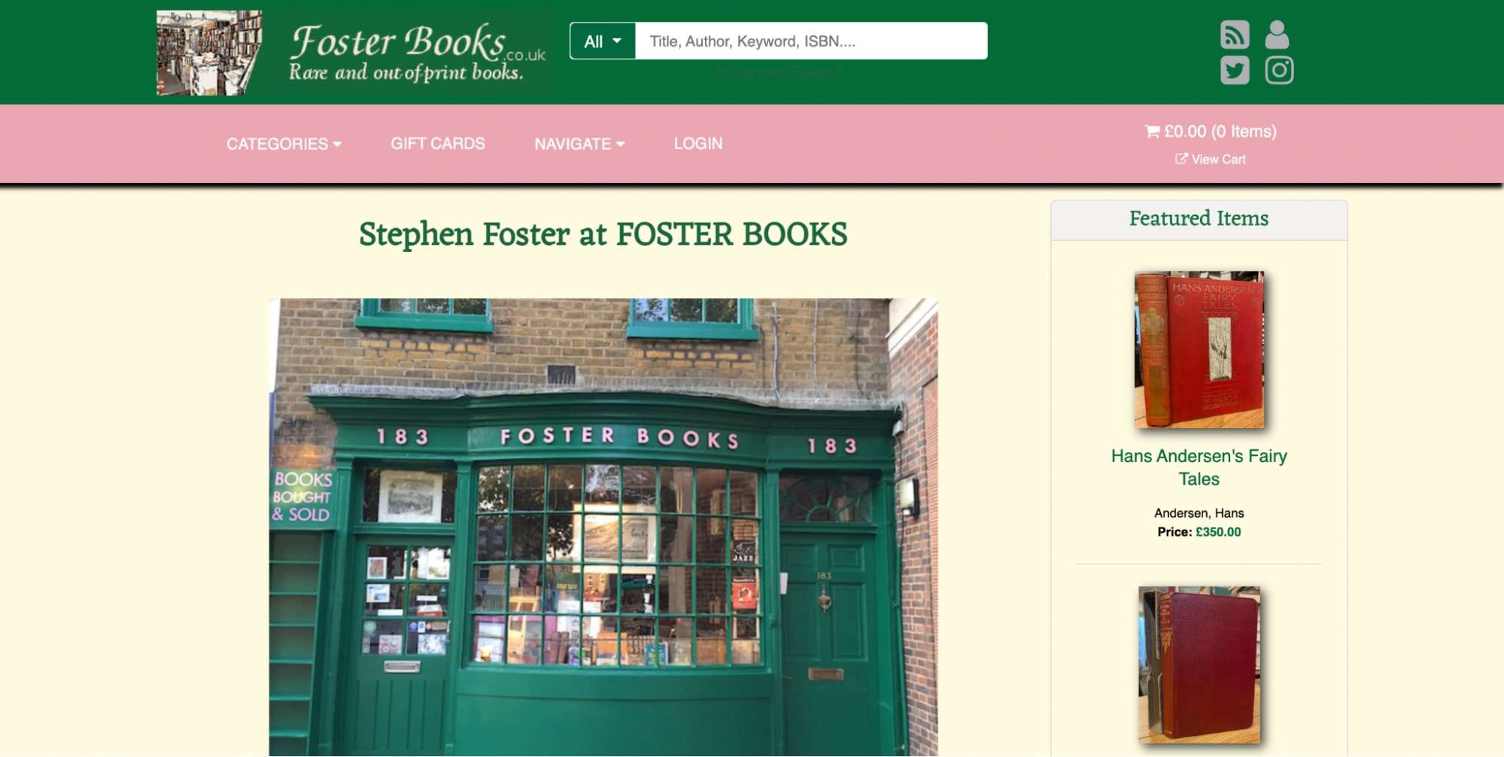Open the LOGIN menu item
Screen dimensions: 1504x757
click(698, 144)
